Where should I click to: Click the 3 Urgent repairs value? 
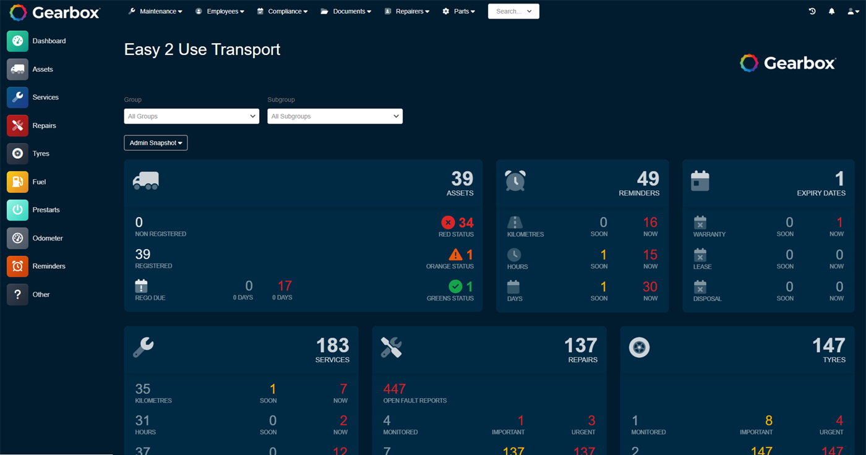(591, 420)
